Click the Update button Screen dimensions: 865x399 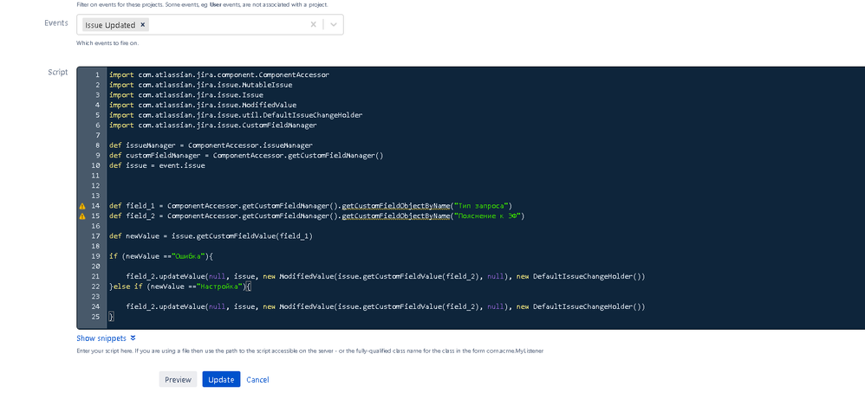[221, 380]
